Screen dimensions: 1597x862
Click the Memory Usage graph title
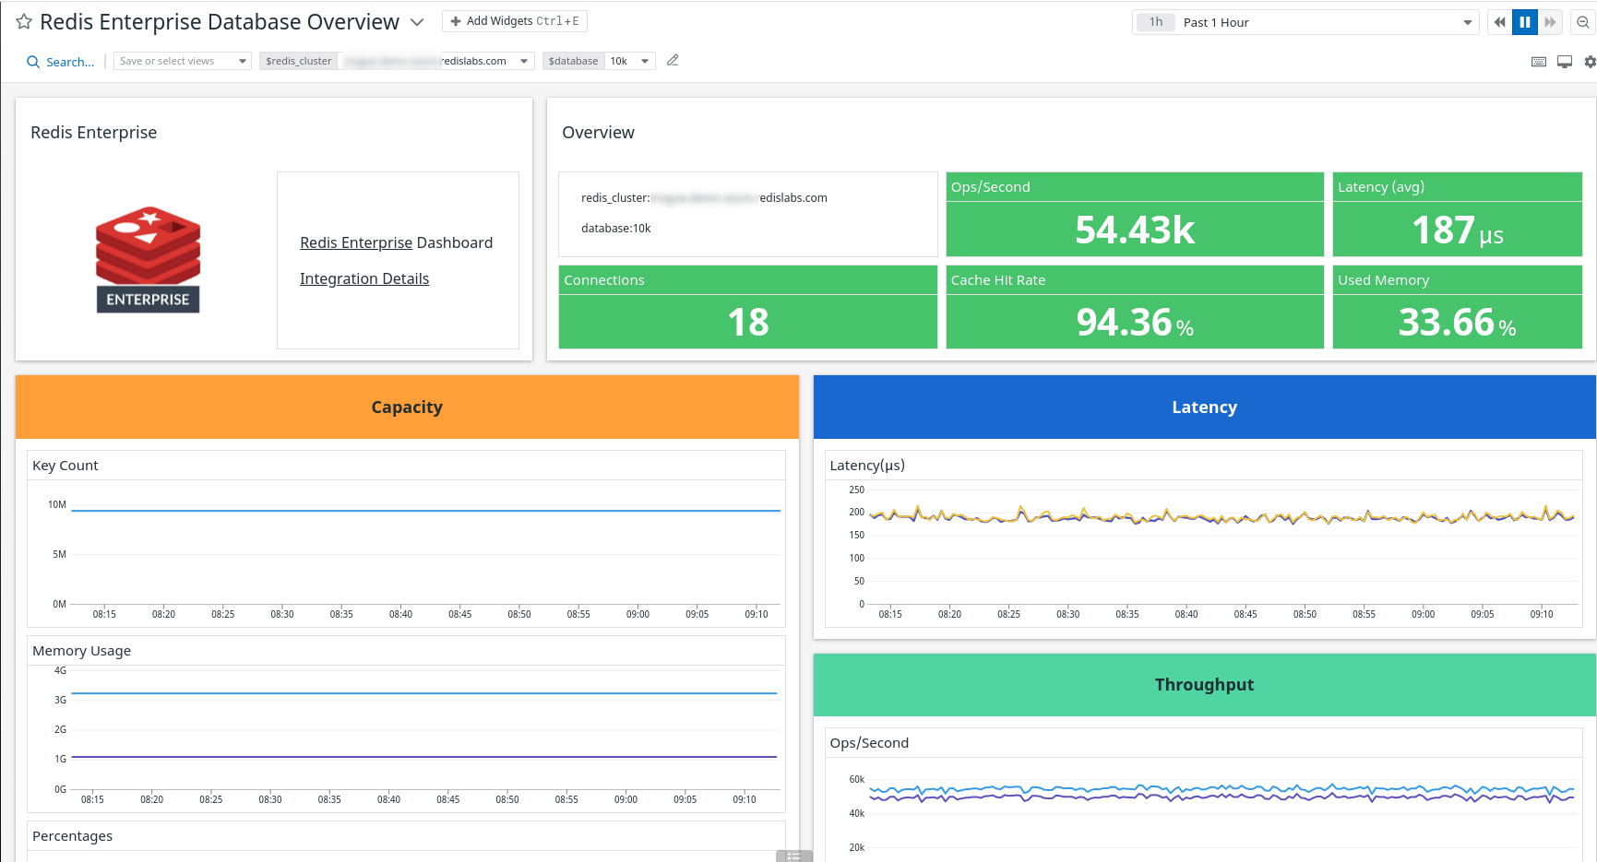(82, 651)
